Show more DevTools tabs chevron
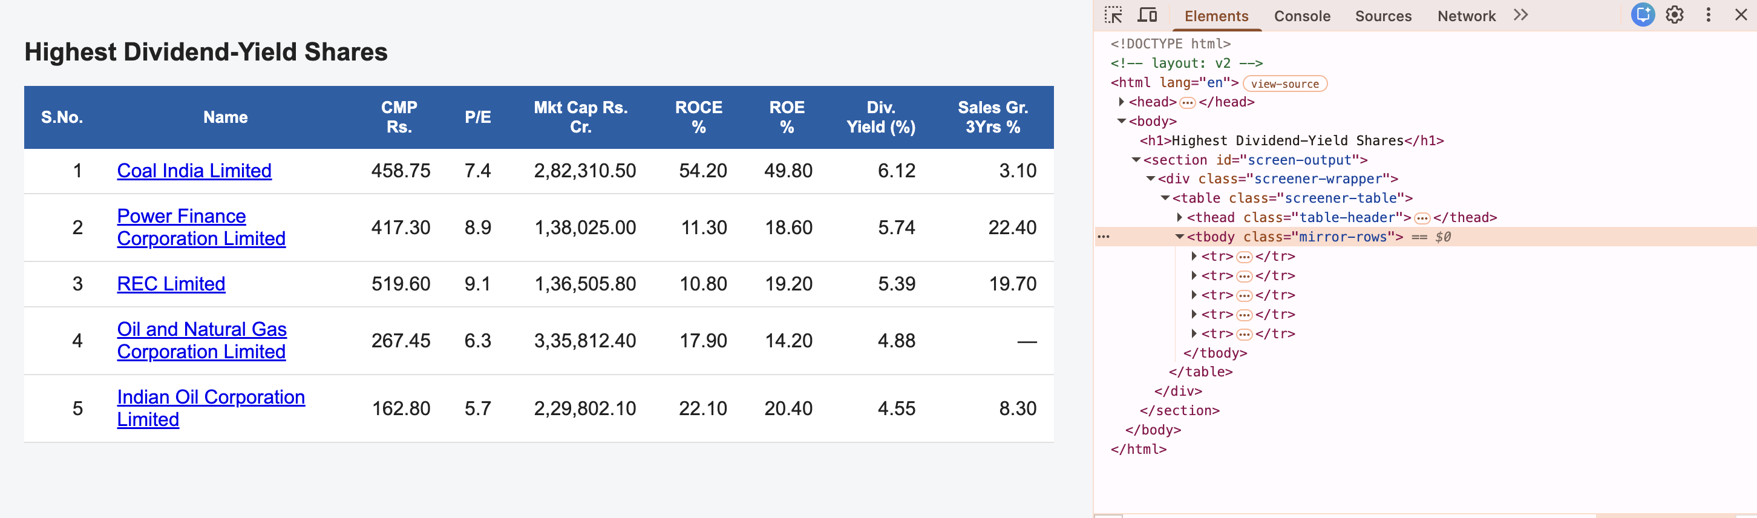Viewport: 1757px width, 518px height. (x=1520, y=15)
